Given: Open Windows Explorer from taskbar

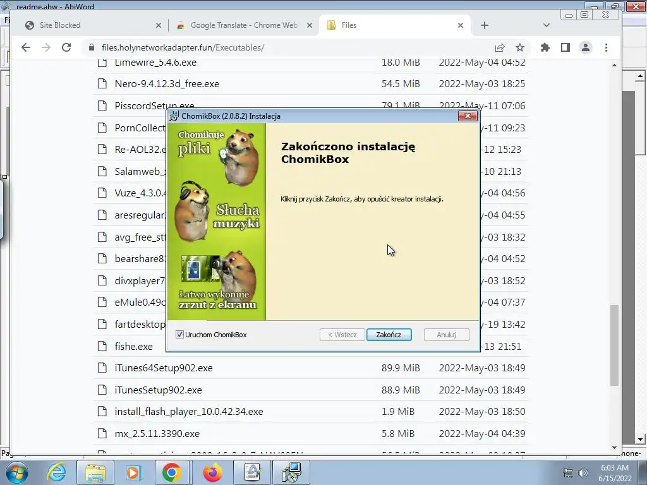Looking at the screenshot, I should (x=95, y=472).
